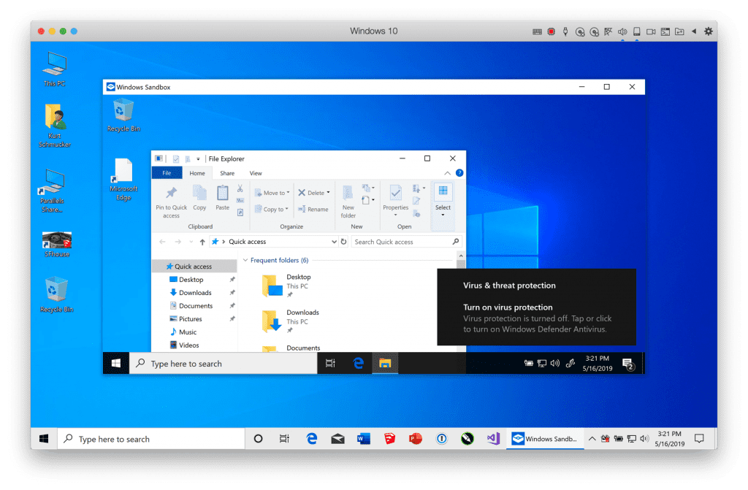Viewport: 748px width, 490px height.
Task: Open the Properties dropdown arrow
Action: (395, 215)
